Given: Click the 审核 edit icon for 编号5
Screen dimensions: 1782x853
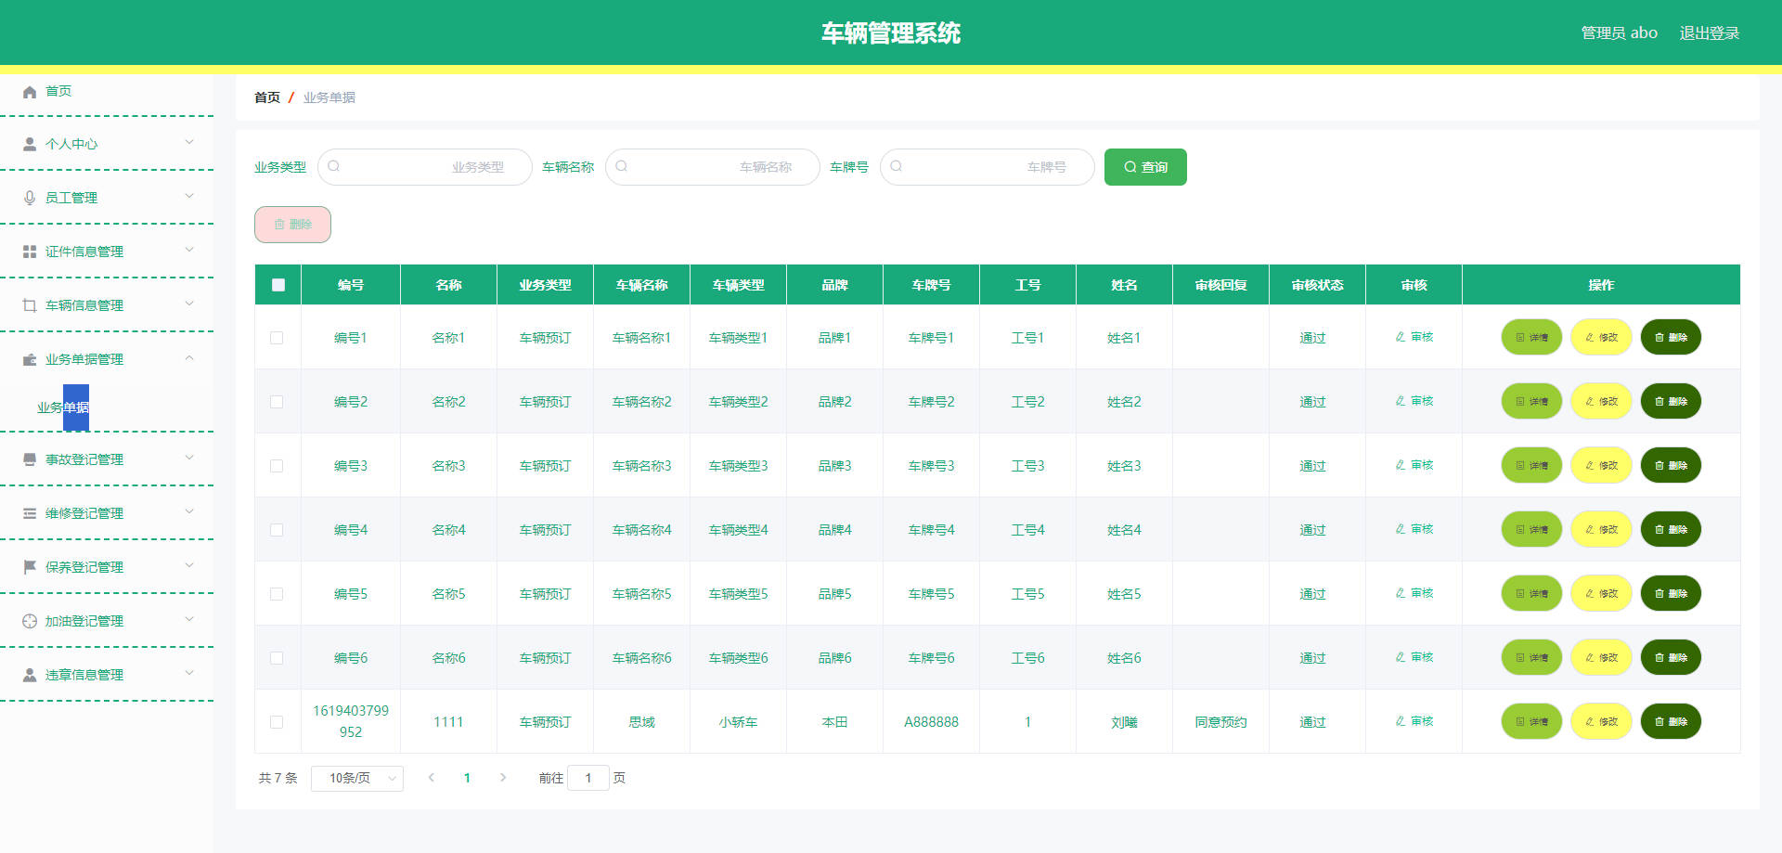Looking at the screenshot, I should 1401,593.
